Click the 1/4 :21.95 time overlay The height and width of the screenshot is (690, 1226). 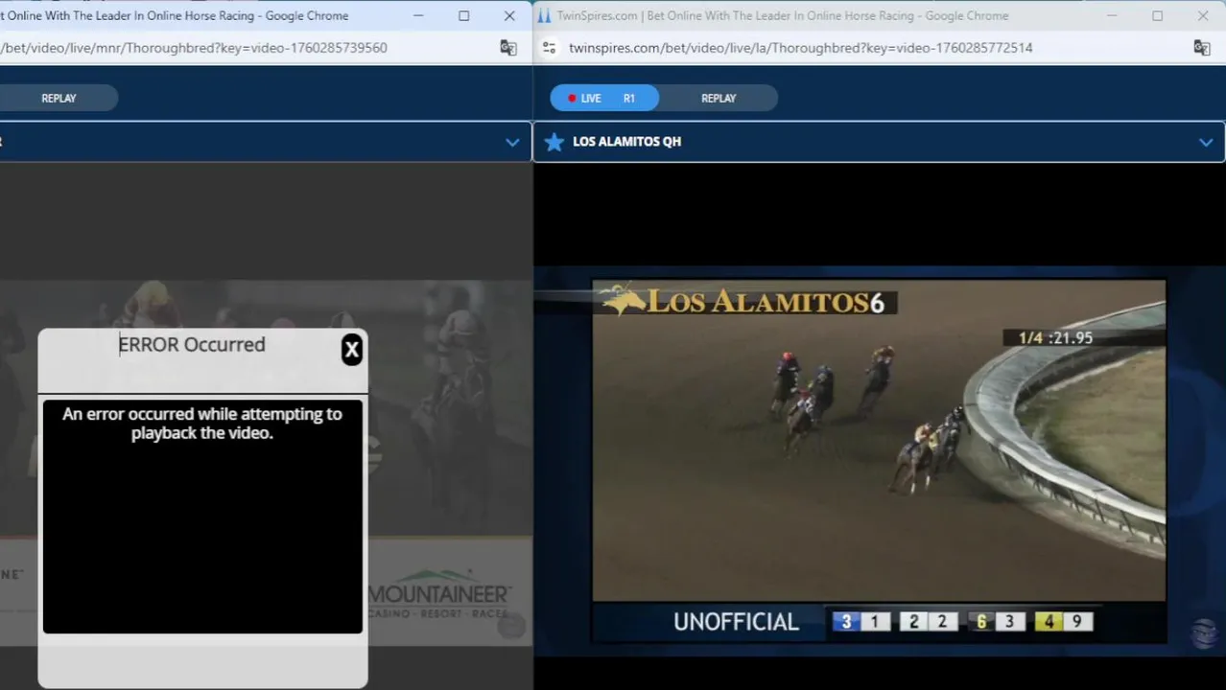pyautogui.click(x=1055, y=337)
